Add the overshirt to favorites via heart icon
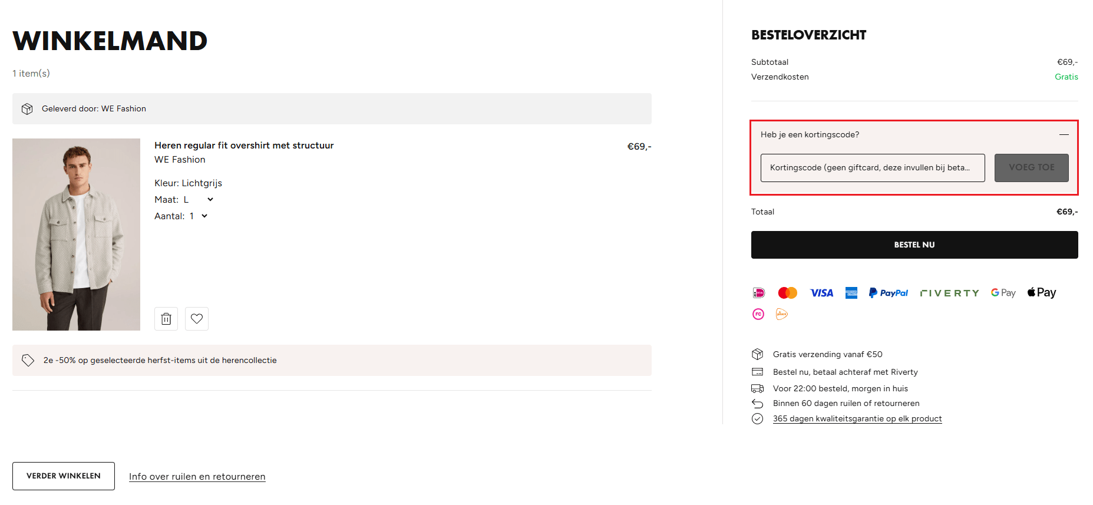The height and width of the screenshot is (505, 1093). pos(196,318)
